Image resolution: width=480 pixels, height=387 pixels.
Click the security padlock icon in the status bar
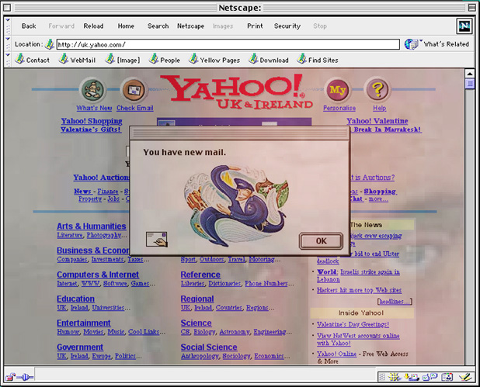[x=10, y=377]
